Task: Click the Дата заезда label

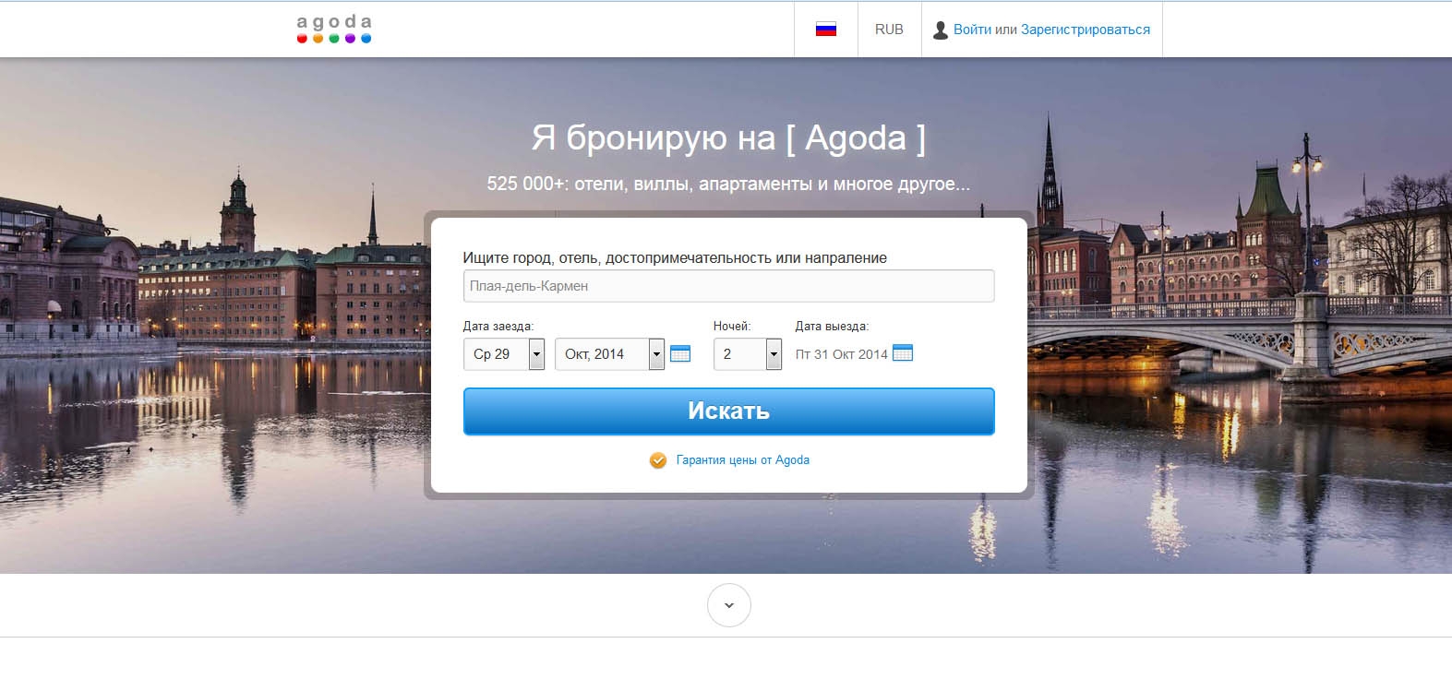Action: coord(498,326)
